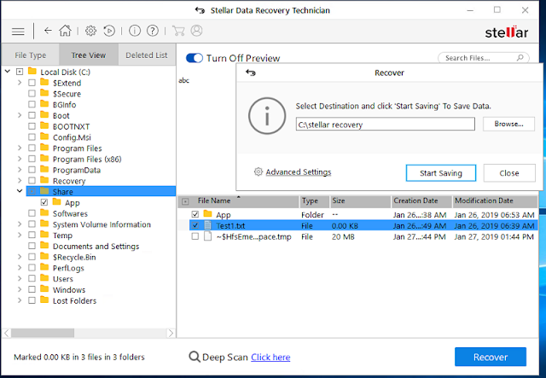Go back with the arrow icon
The width and height of the screenshot is (546, 378).
click(x=48, y=31)
